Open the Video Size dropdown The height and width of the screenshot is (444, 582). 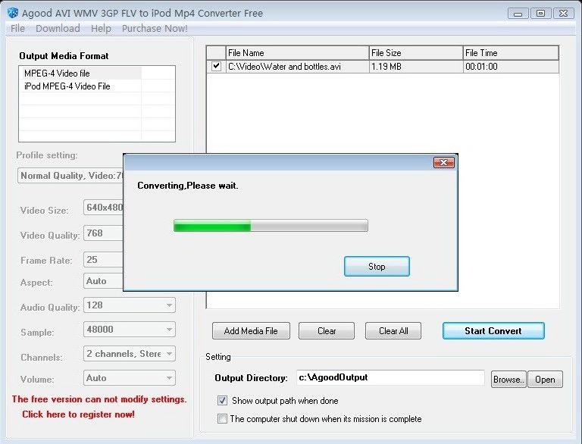pyautogui.click(x=104, y=208)
